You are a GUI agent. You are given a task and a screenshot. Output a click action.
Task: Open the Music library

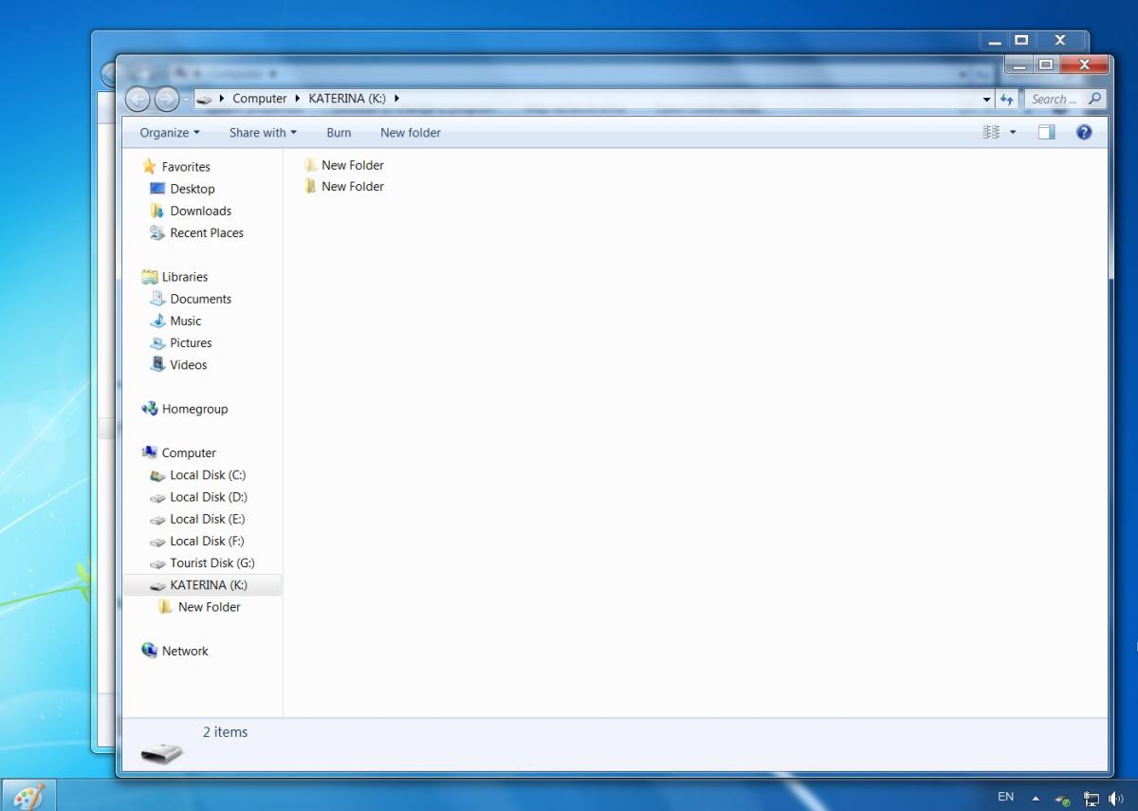176,321
